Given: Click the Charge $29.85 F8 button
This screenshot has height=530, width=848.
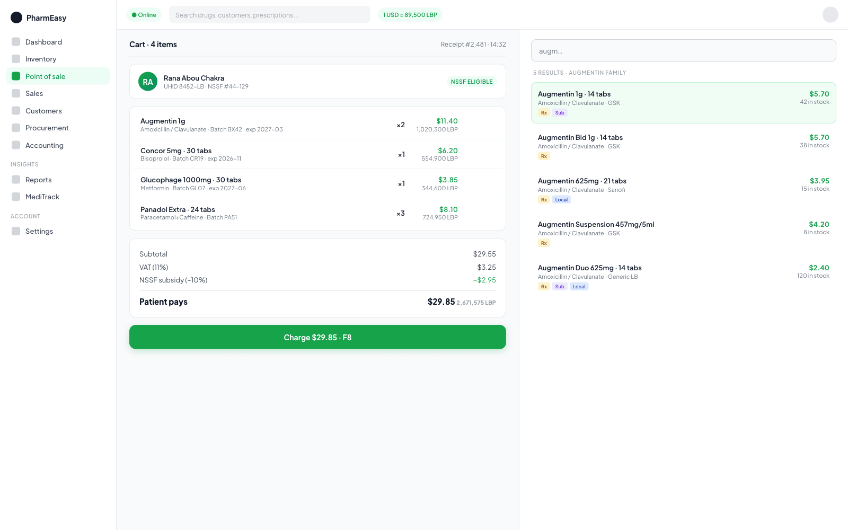Looking at the screenshot, I should click(317, 337).
